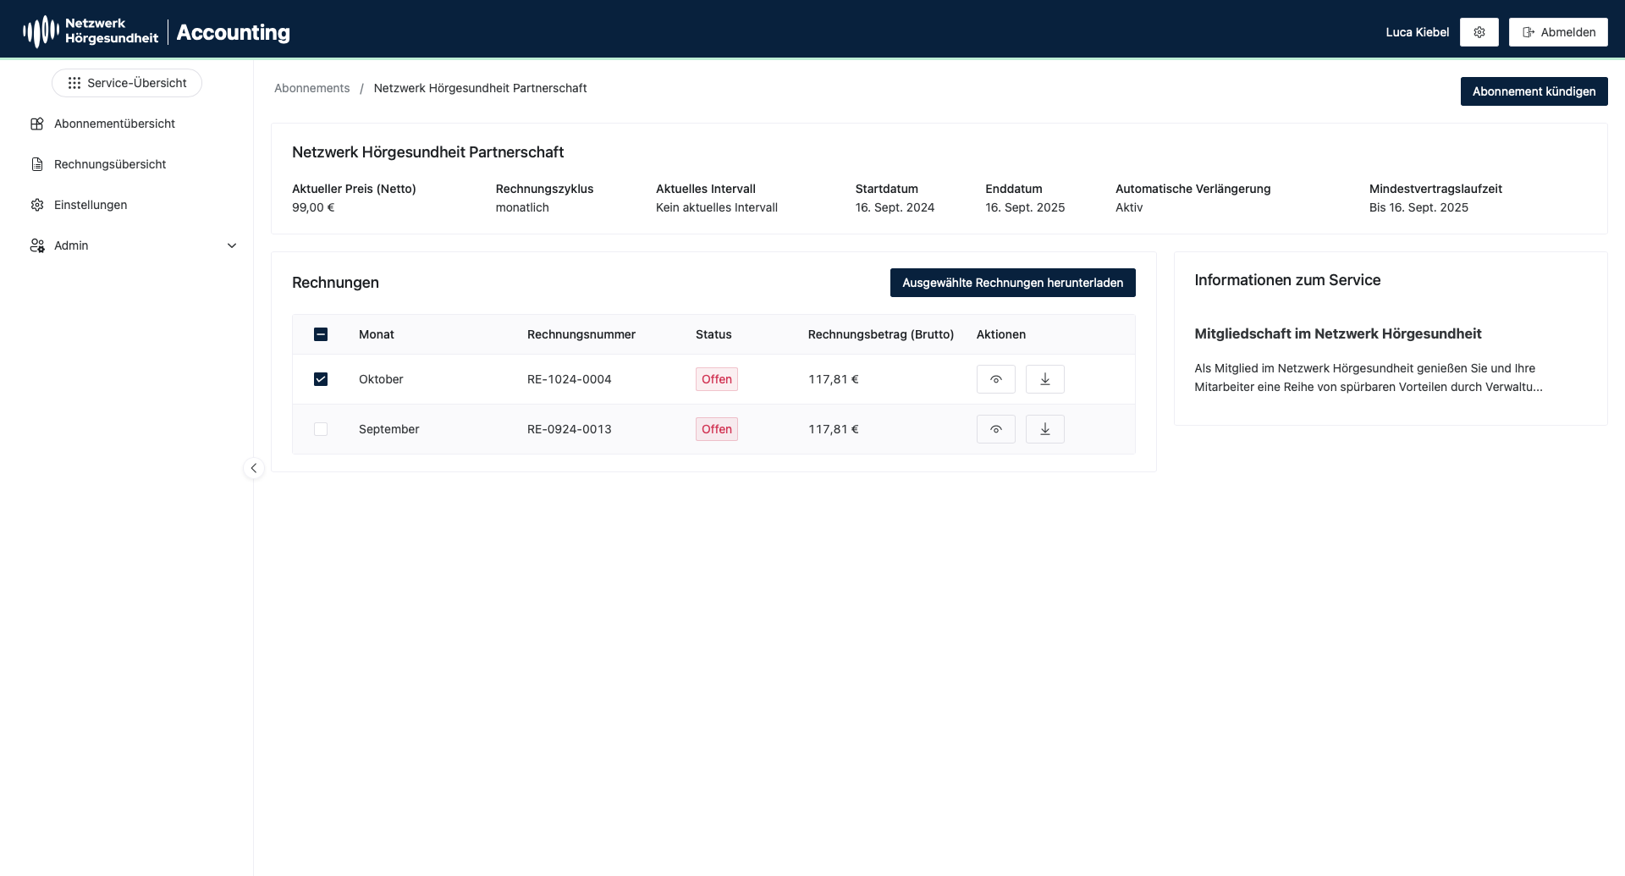The width and height of the screenshot is (1625, 876).
Task: Click the settings gear icon in header
Action: (x=1479, y=32)
